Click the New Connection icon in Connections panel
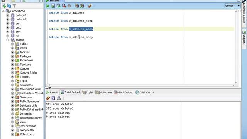The width and height of the screenshot is (247, 139). click(4, 6)
